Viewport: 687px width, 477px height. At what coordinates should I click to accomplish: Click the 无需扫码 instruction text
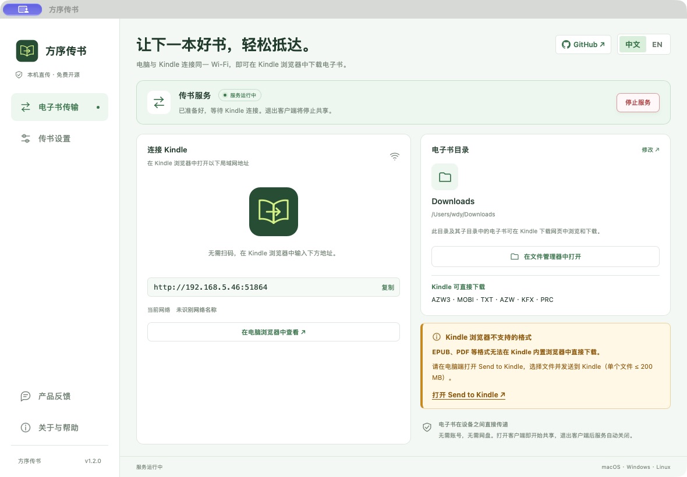(273, 253)
